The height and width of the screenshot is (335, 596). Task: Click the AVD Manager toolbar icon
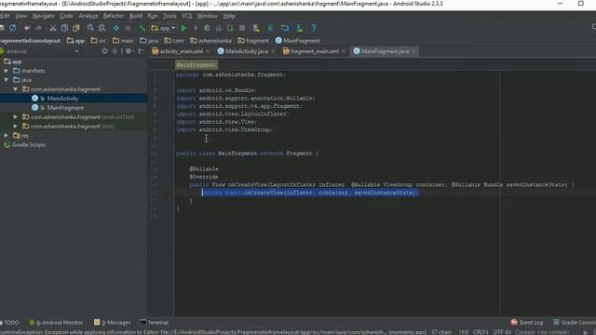click(x=257, y=28)
